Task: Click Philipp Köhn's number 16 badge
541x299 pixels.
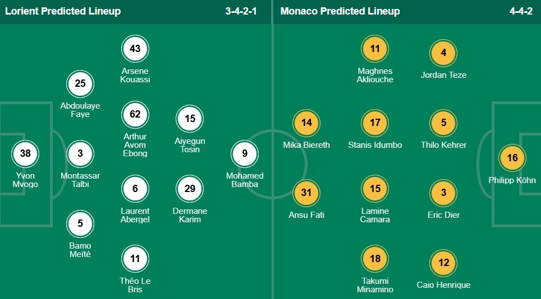Action: (x=512, y=158)
